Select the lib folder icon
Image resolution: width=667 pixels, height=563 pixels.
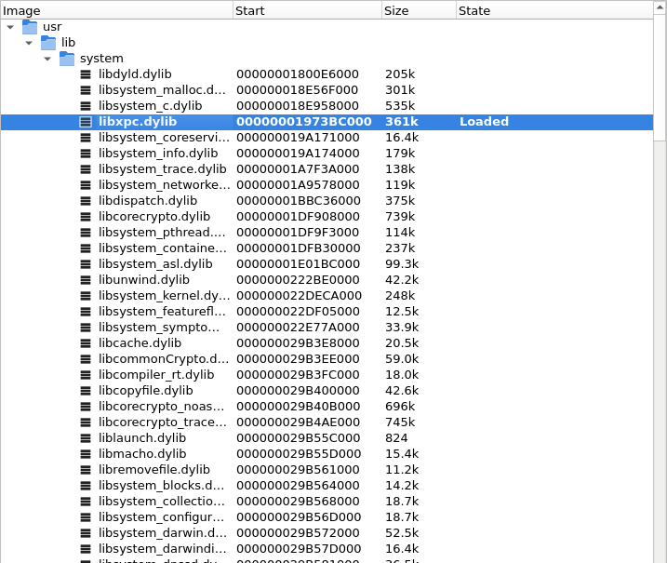[x=48, y=43]
